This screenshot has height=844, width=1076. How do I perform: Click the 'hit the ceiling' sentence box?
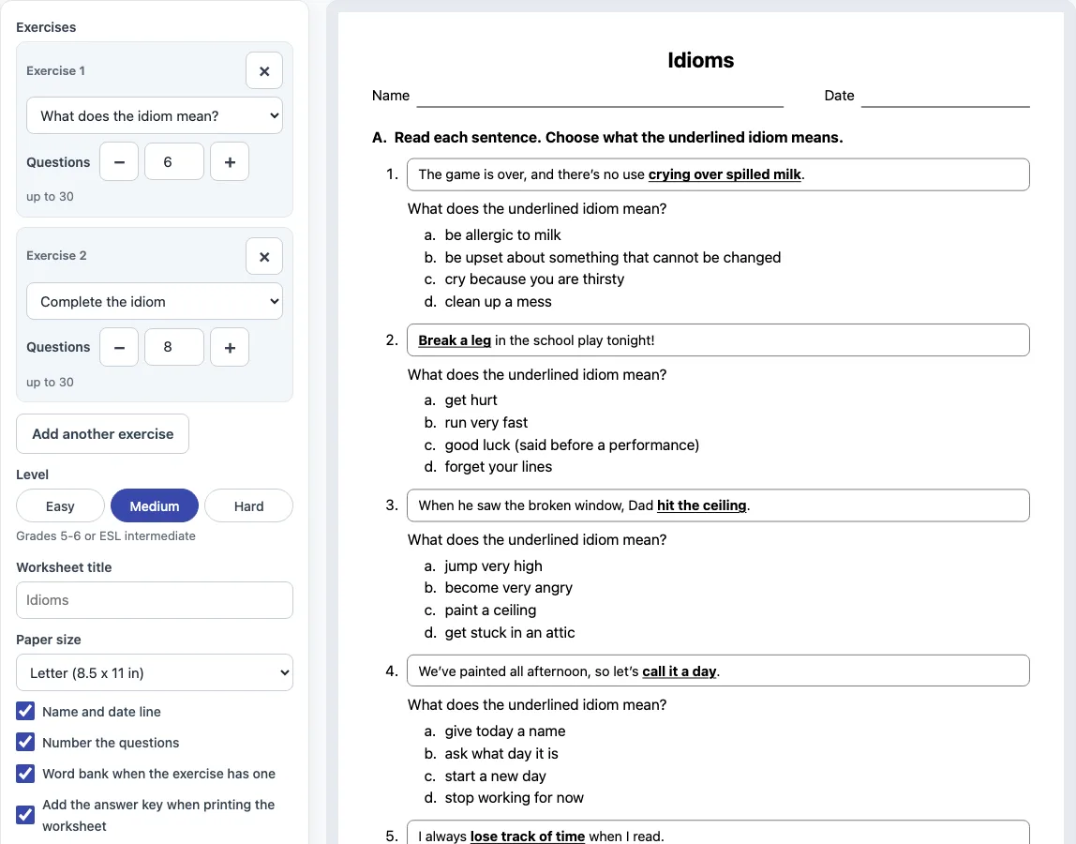click(718, 505)
